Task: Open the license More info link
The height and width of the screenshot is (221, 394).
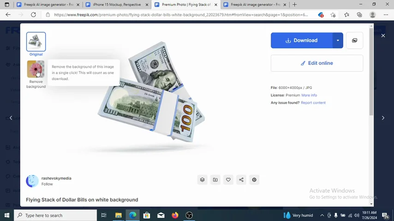Action: [x=309, y=95]
